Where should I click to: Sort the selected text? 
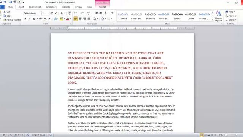click(106, 13)
